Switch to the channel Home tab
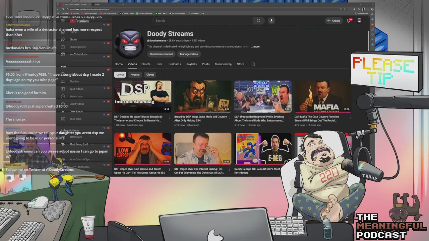This screenshot has width=429, height=241. (x=119, y=64)
